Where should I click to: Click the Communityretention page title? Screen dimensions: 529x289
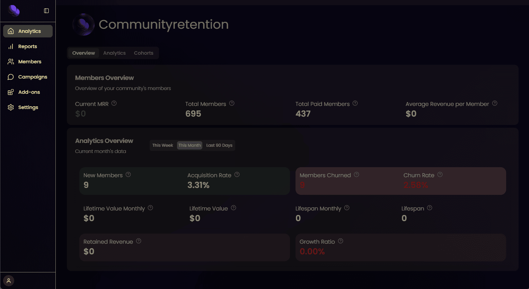164,25
